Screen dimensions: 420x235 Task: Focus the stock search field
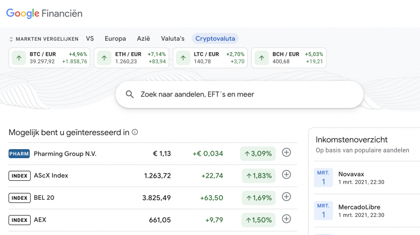(x=240, y=94)
